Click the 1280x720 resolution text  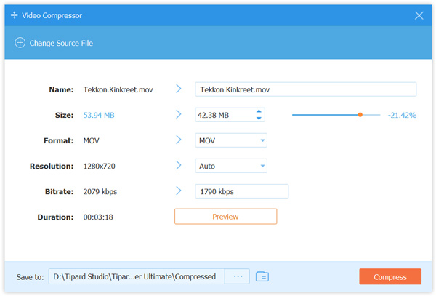[100, 166]
